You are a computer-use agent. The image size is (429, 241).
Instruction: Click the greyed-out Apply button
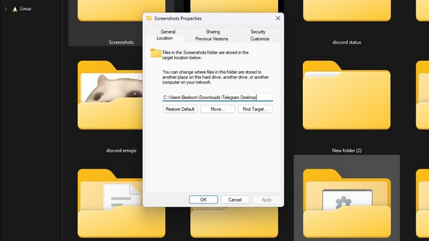[267, 199]
